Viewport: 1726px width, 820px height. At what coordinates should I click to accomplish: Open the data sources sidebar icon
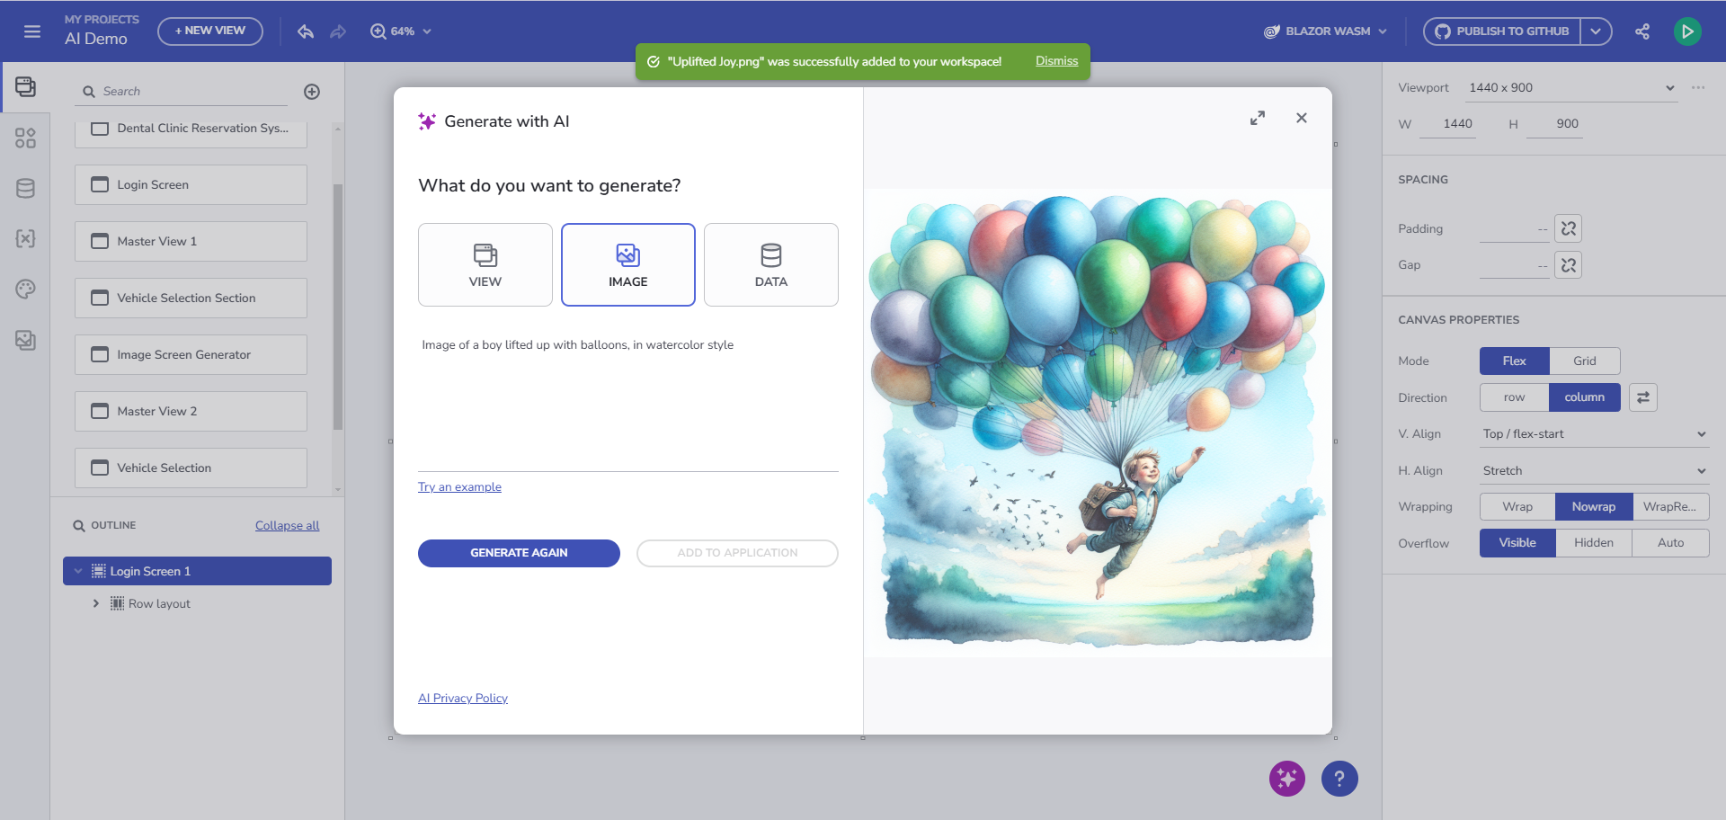pos(25,188)
